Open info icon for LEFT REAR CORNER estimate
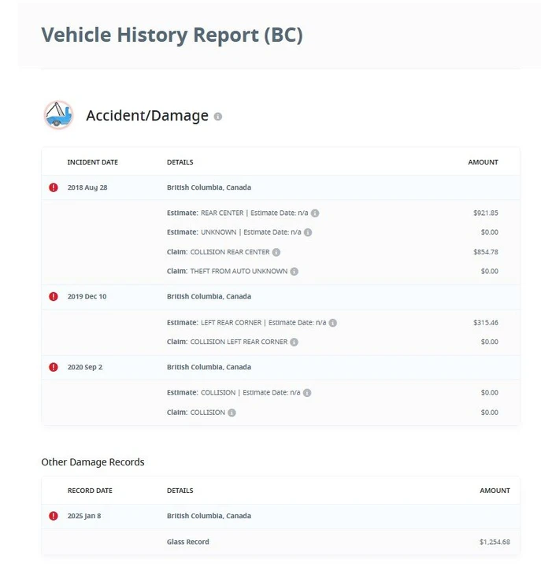The width and height of the screenshot is (541, 567). [333, 323]
